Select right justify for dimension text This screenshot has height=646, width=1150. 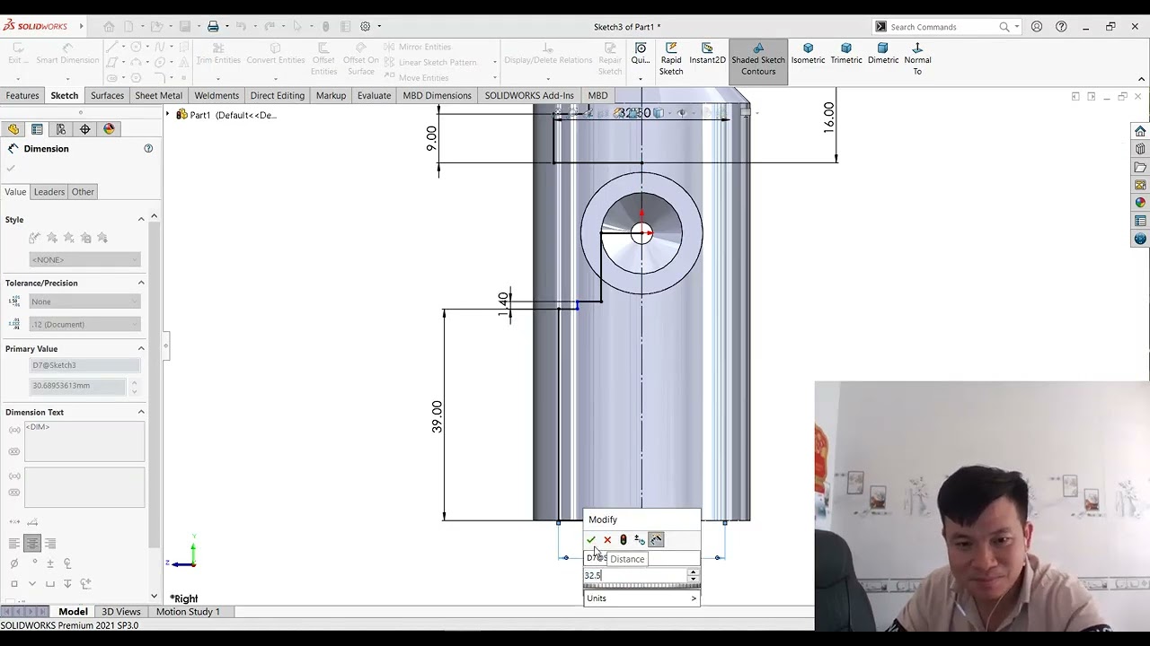50,544
